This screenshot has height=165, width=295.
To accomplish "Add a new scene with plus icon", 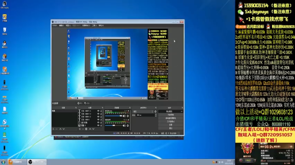I will (53, 129).
